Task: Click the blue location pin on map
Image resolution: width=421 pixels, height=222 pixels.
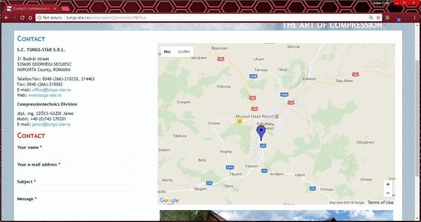Action: tap(261, 132)
